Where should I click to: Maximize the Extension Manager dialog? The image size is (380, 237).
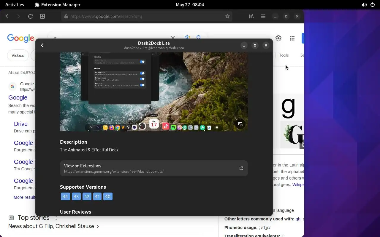click(x=255, y=45)
